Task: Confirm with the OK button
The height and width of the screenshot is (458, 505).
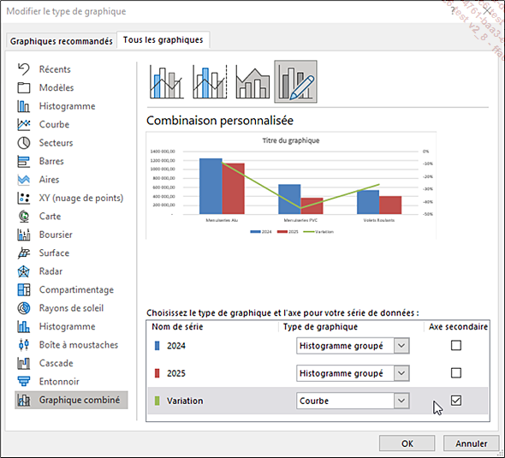Action: 407,443
